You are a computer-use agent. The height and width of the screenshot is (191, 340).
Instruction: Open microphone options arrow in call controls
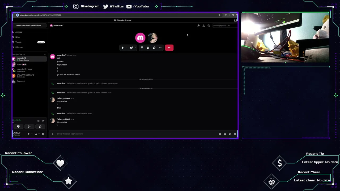point(126,48)
